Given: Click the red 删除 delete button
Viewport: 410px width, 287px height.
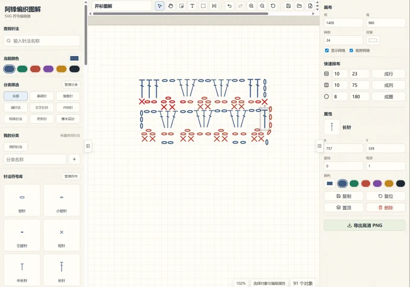Looking at the screenshot, I should [386, 207].
